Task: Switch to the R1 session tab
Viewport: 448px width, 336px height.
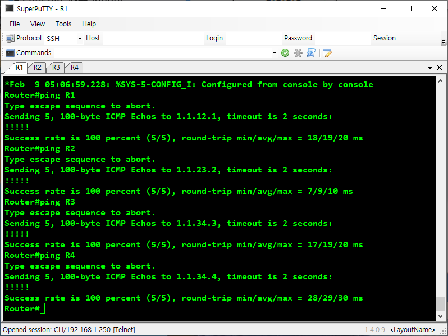Action: coord(19,67)
